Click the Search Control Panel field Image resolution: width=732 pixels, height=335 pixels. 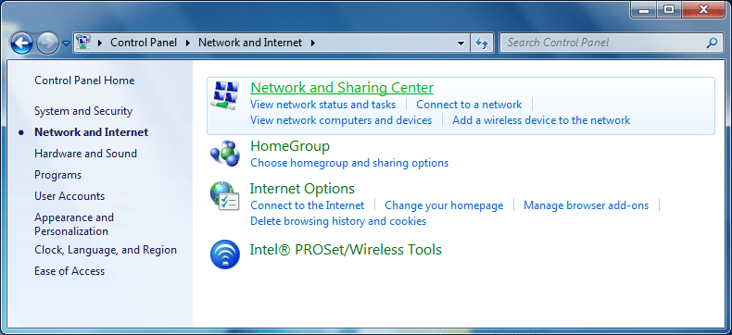(604, 43)
